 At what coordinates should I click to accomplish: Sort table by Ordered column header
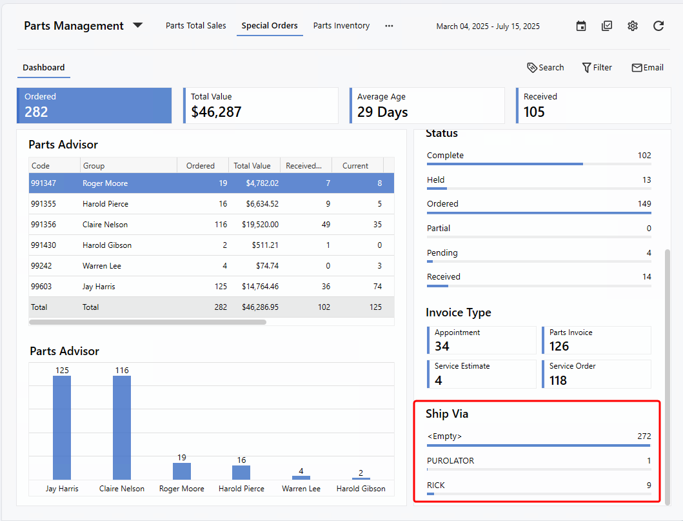pos(201,166)
